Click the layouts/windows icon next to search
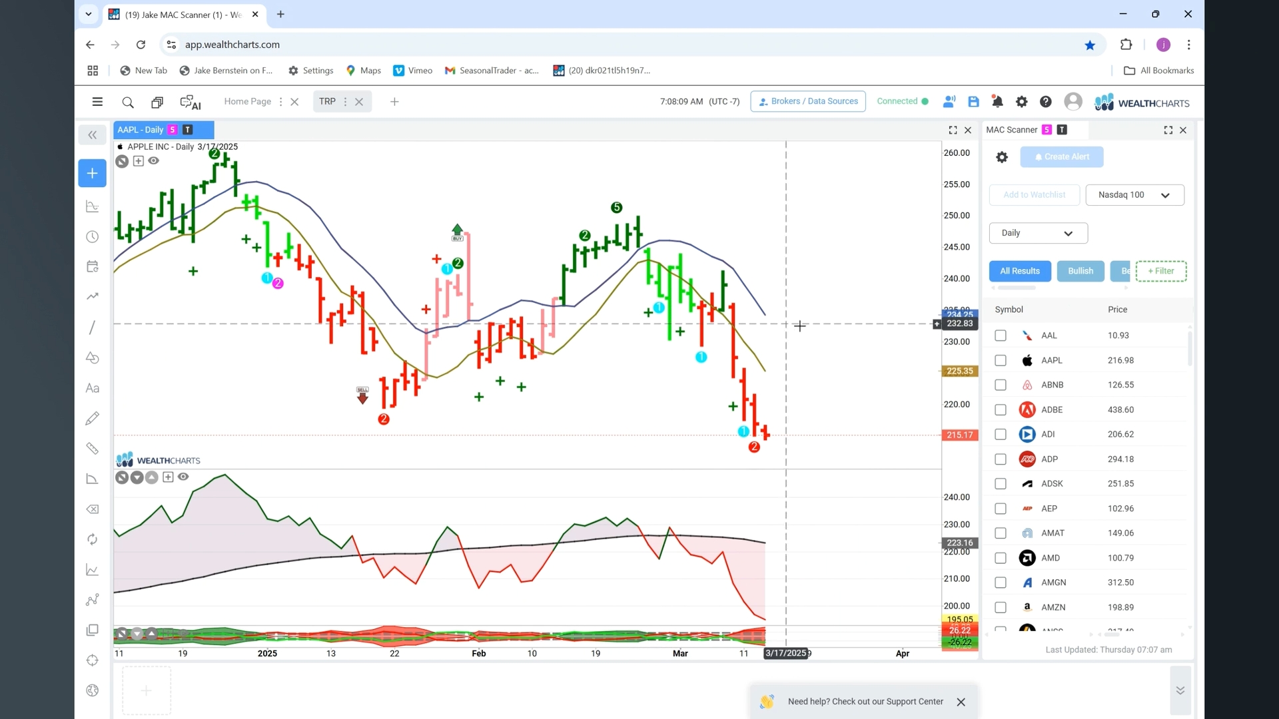 [x=157, y=102]
